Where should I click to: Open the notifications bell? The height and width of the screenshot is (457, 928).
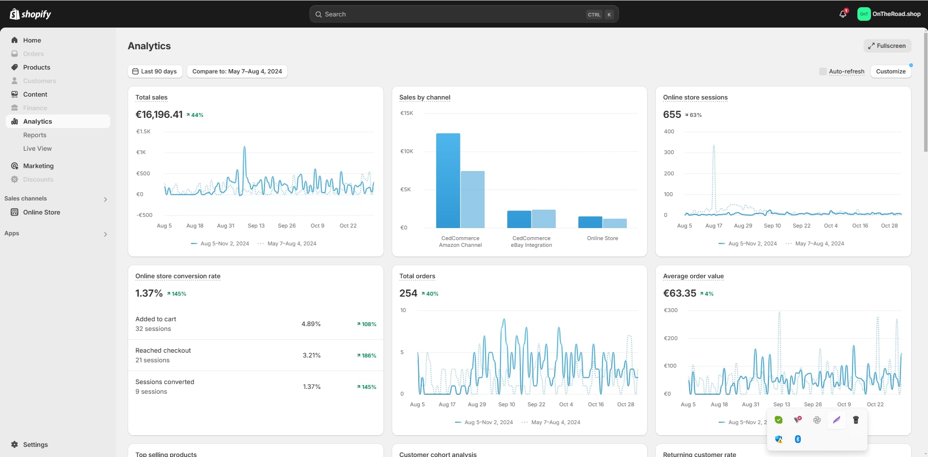tap(843, 14)
